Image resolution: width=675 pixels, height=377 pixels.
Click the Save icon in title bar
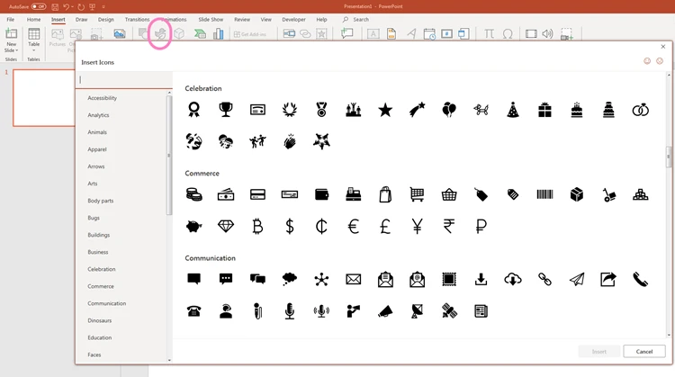coord(55,7)
